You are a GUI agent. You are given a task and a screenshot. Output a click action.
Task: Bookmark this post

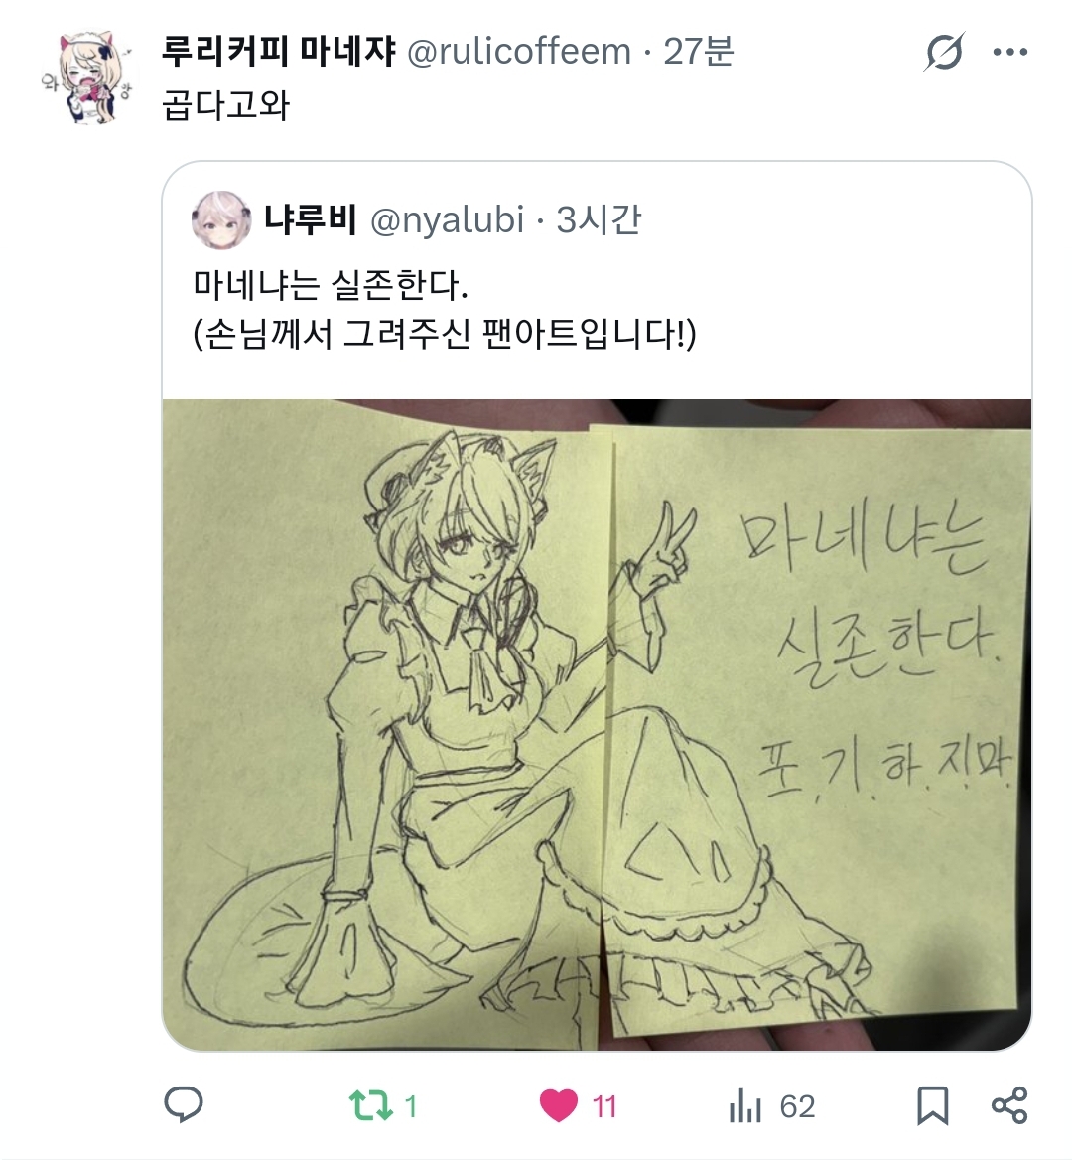(x=932, y=1106)
